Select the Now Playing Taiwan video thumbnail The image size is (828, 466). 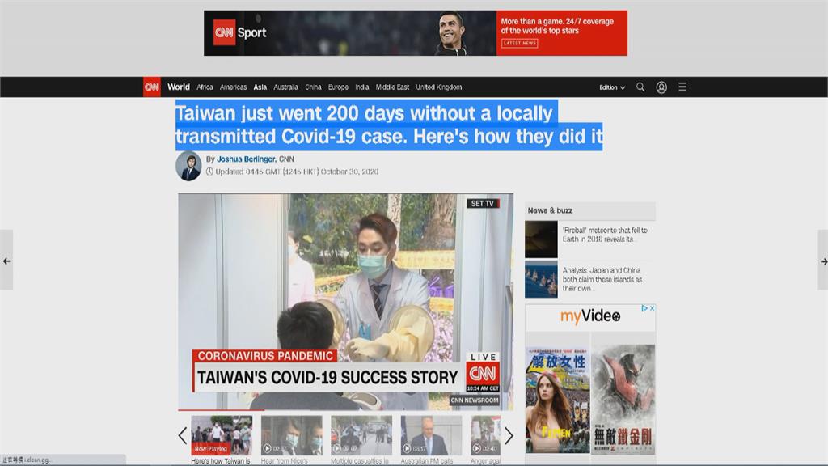pyautogui.click(x=222, y=435)
